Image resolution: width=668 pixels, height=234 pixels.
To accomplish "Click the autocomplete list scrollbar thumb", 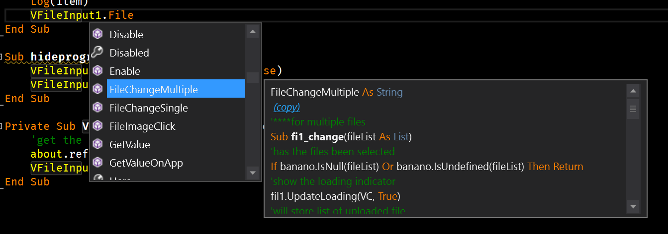I will 253,77.
